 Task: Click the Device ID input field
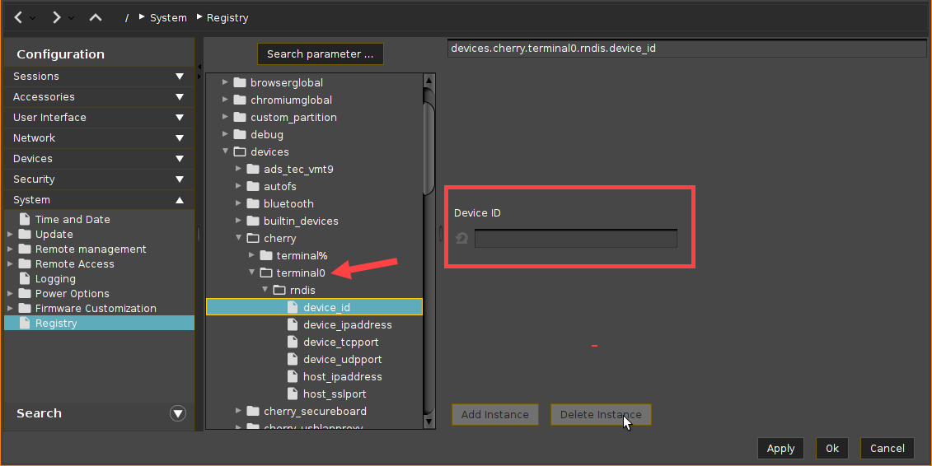click(x=575, y=239)
